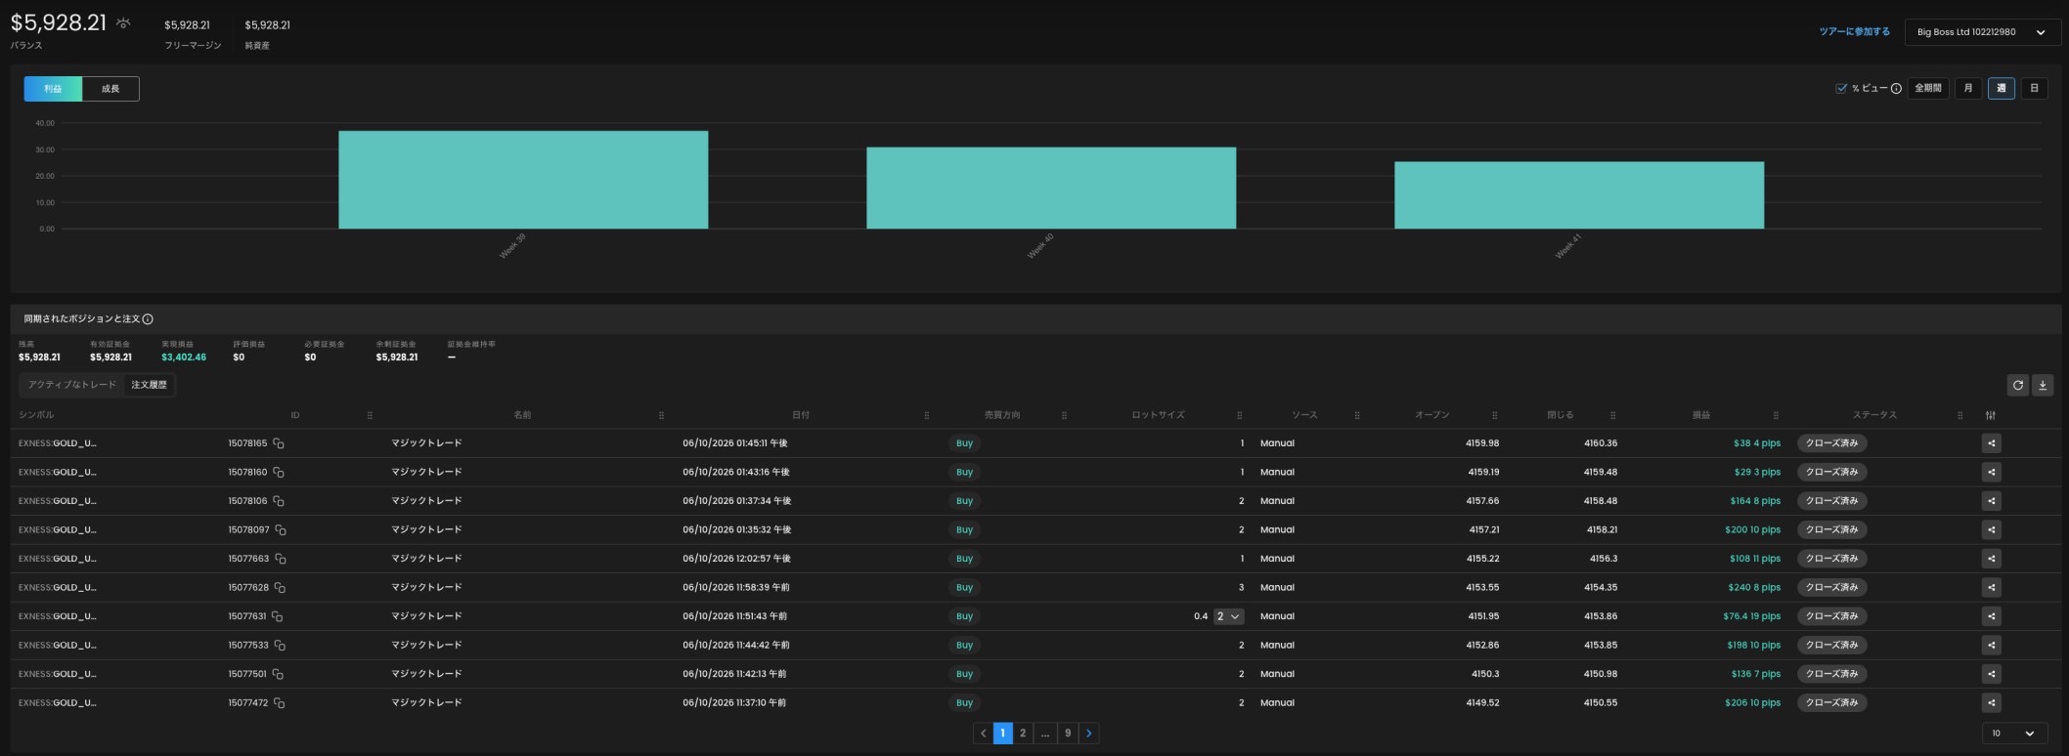
Task: Expand sub-trades dropdown for ID 15077631
Action: (x=1228, y=616)
